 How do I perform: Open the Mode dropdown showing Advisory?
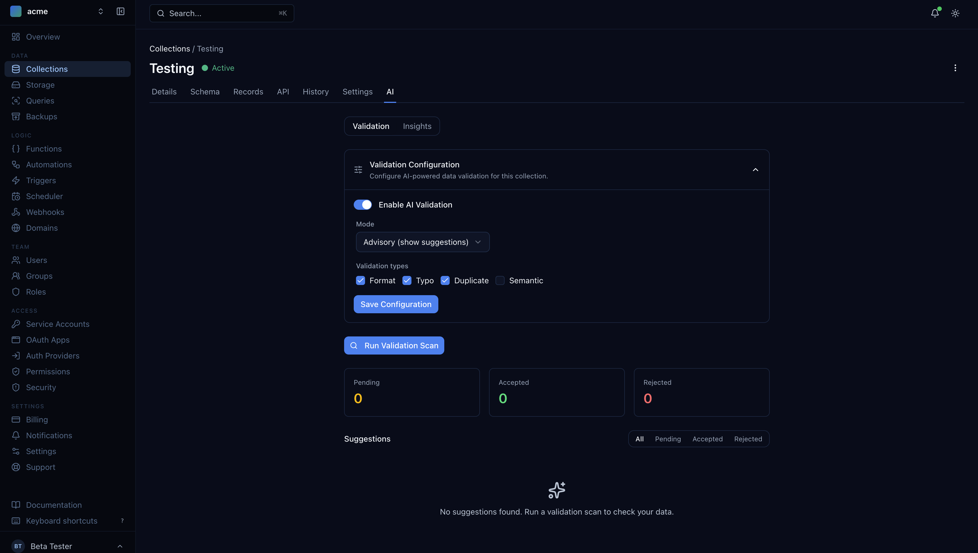point(422,242)
